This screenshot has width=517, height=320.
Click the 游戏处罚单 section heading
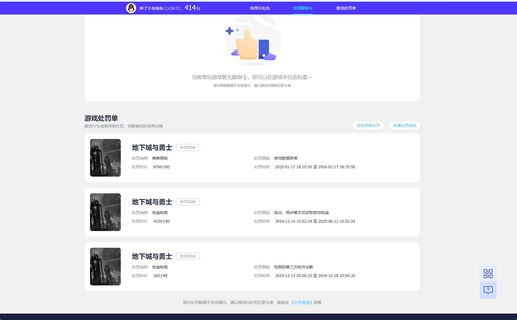(101, 118)
